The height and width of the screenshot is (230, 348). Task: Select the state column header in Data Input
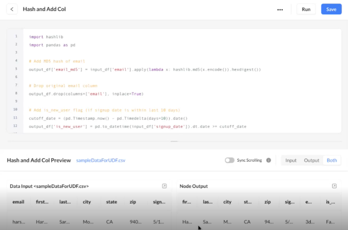coord(111,202)
